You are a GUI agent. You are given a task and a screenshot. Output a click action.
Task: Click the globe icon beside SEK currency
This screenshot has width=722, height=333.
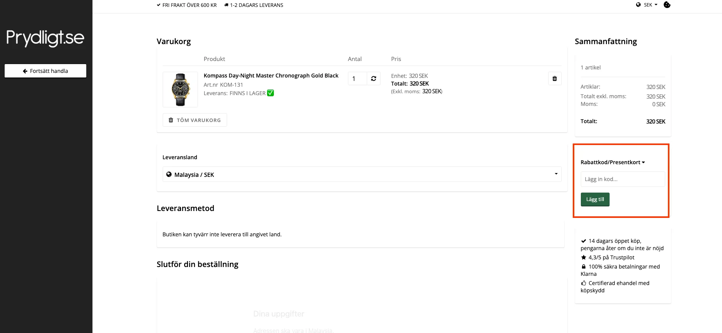[638, 5]
